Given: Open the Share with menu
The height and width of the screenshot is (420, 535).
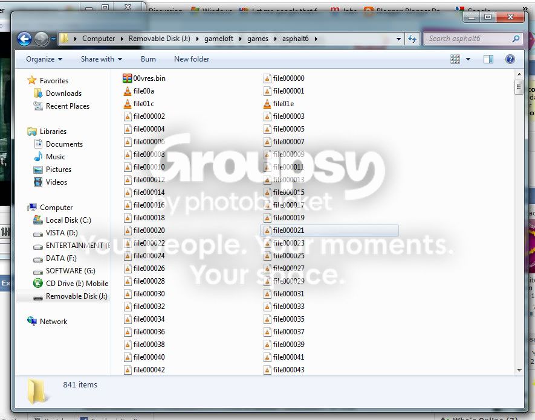Looking at the screenshot, I should (x=102, y=59).
